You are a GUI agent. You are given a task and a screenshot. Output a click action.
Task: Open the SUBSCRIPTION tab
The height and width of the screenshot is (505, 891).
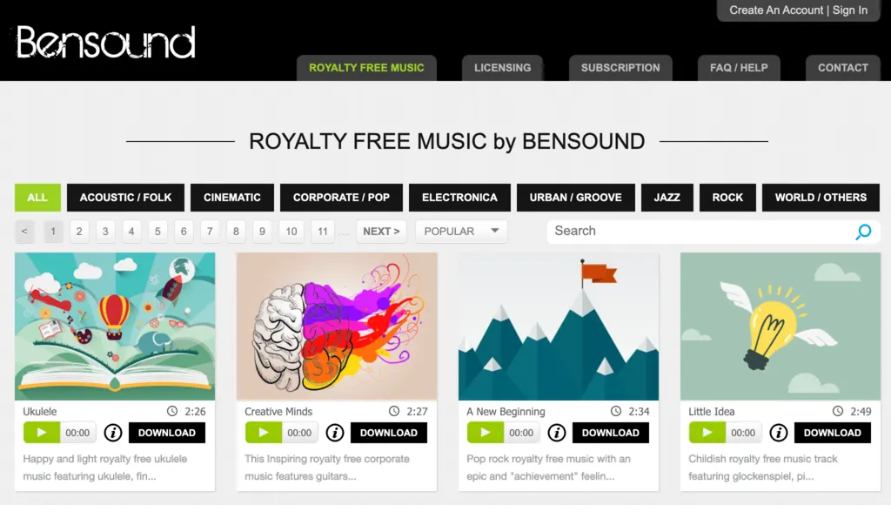pos(620,68)
